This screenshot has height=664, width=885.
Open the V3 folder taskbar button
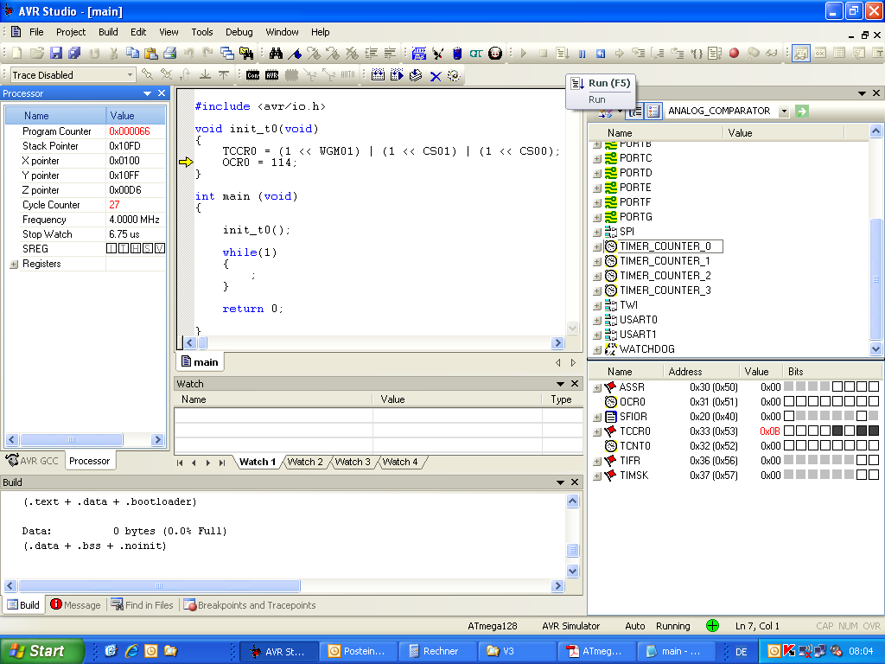click(x=516, y=651)
